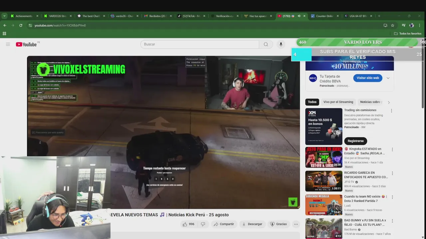Switch to the TikTok tab

pos(191,16)
